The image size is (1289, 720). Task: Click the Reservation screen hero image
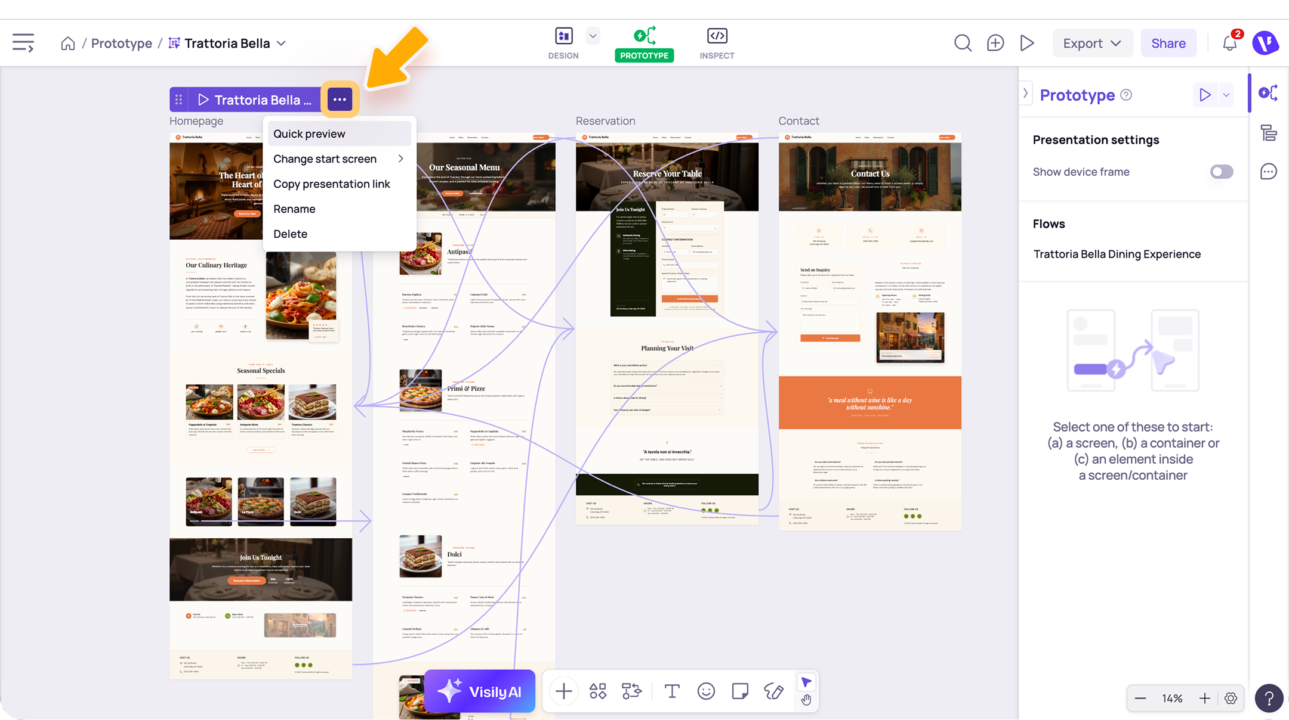[667, 176]
